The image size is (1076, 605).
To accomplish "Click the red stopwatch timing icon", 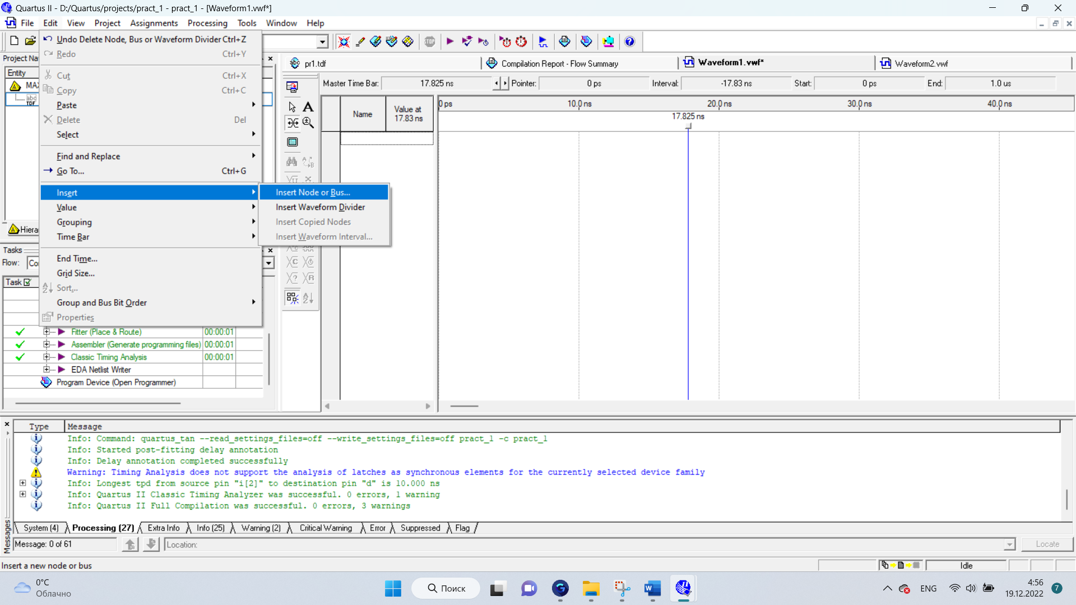I will tap(521, 41).
